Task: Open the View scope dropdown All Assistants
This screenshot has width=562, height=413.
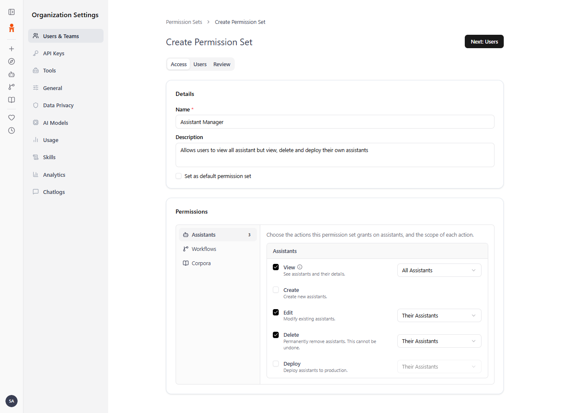Action: pos(439,270)
